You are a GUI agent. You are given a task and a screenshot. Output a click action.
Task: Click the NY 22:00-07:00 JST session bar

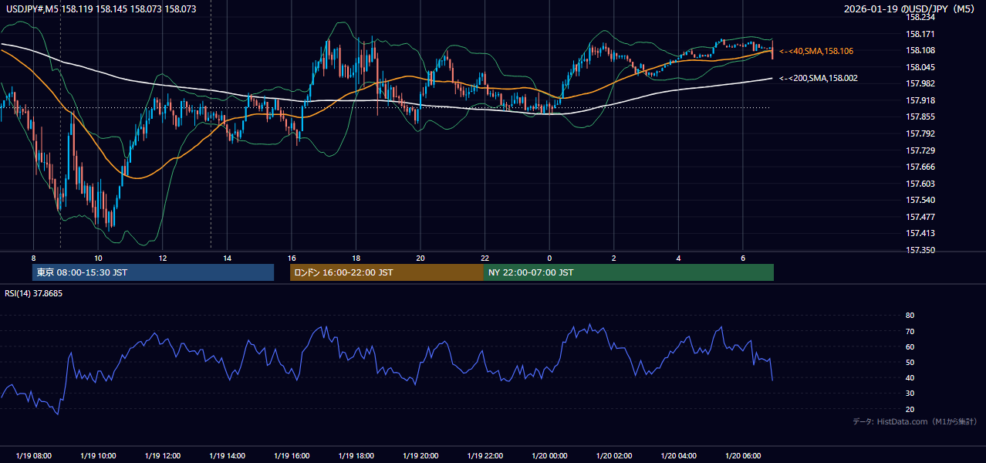click(x=629, y=272)
